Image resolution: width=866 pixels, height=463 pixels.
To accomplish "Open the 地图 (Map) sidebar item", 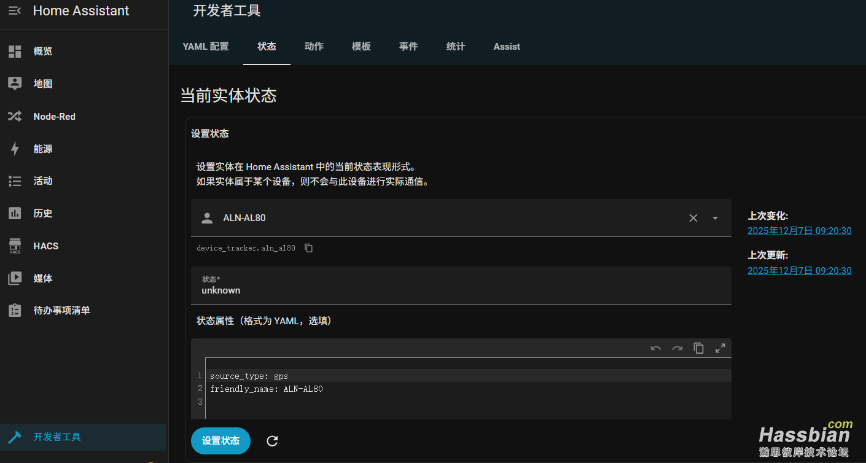I will click(42, 84).
